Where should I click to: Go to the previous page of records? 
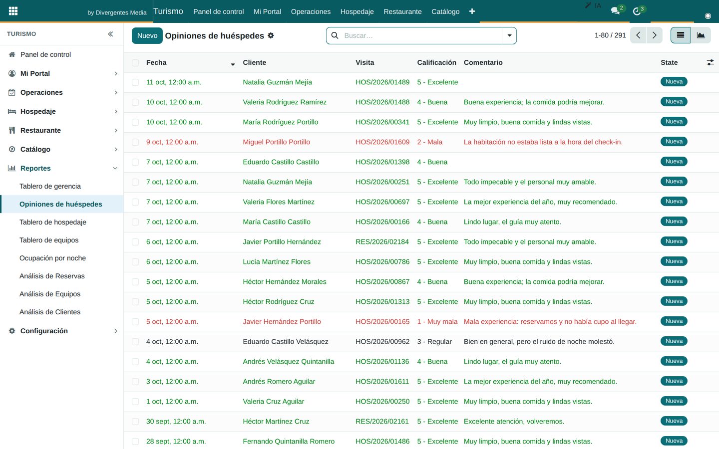[x=638, y=35]
